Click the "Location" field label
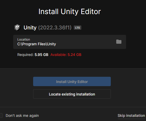The width and height of the screenshot is (146, 121). (24, 40)
